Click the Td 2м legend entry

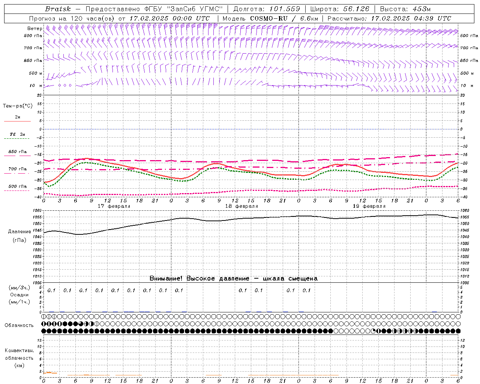coord(17,134)
